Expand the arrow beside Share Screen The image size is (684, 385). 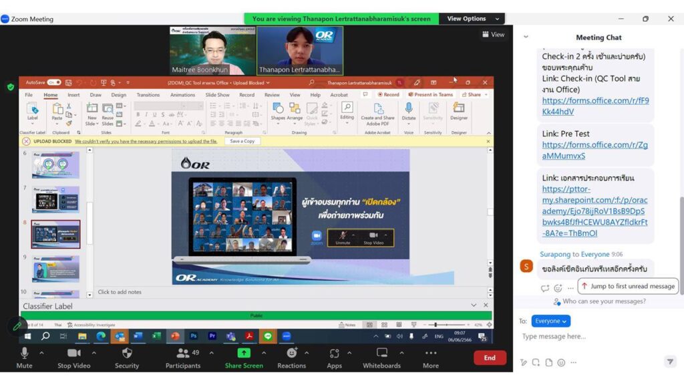coord(264,353)
